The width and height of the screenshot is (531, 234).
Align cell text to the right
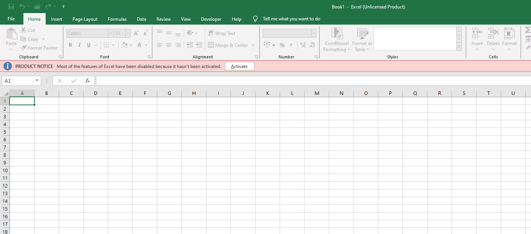click(178, 45)
